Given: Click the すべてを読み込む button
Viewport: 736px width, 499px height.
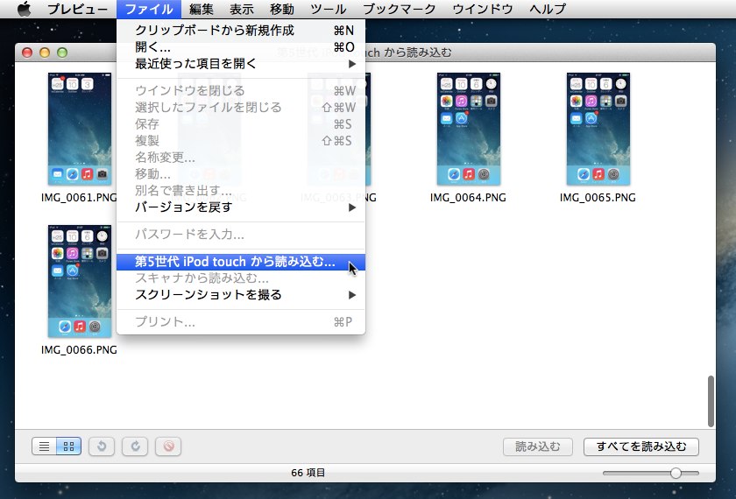Looking at the screenshot, I should tap(641, 446).
